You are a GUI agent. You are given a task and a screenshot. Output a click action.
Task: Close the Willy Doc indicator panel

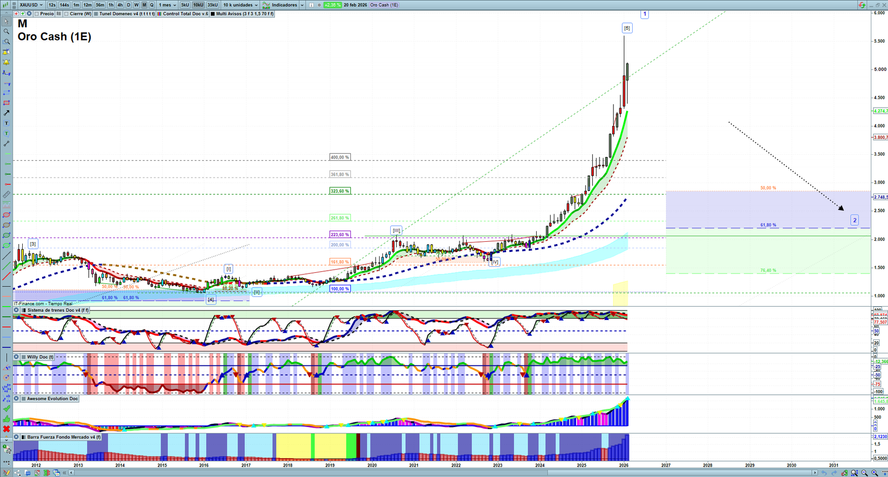coord(17,357)
